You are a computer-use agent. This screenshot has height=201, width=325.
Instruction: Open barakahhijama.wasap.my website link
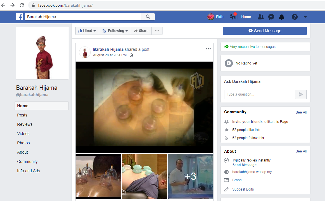252,172
